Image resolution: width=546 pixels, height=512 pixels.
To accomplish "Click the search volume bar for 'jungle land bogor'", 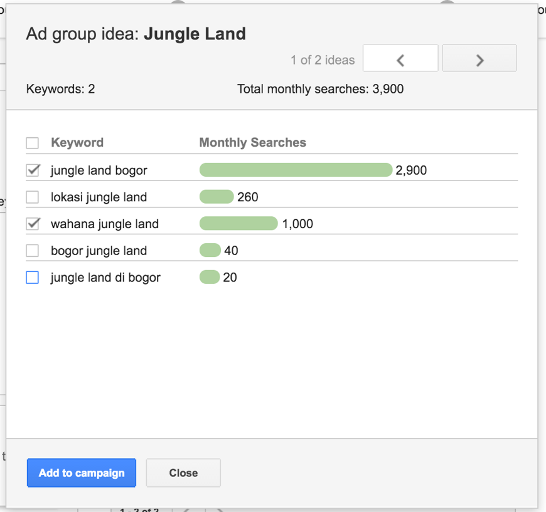I will (295, 170).
